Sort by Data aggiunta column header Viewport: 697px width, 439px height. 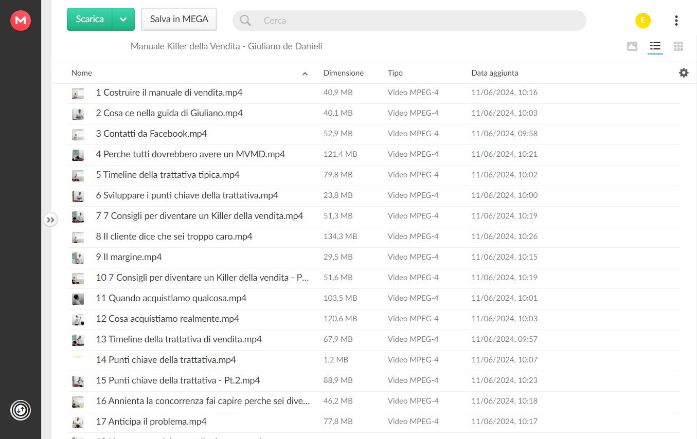[495, 73]
